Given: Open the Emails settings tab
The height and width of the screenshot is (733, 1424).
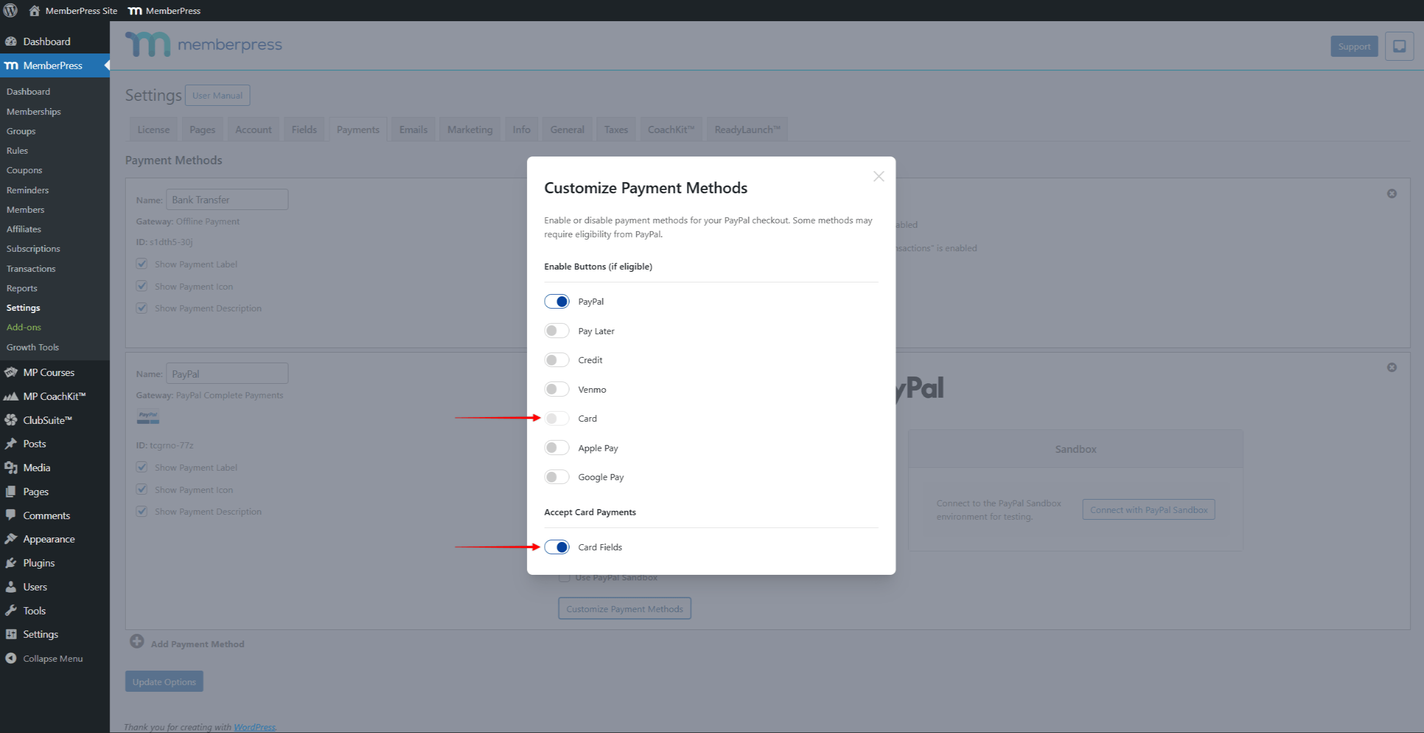Looking at the screenshot, I should click(412, 129).
